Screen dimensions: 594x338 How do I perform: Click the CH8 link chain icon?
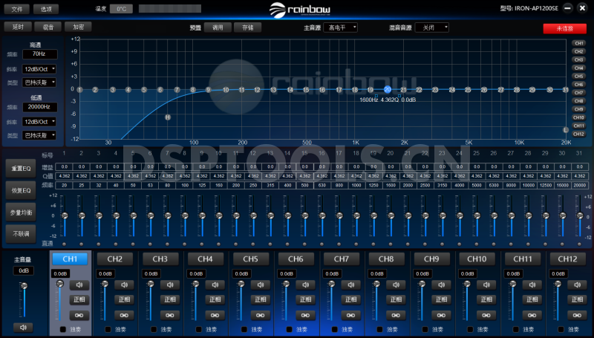(396, 315)
